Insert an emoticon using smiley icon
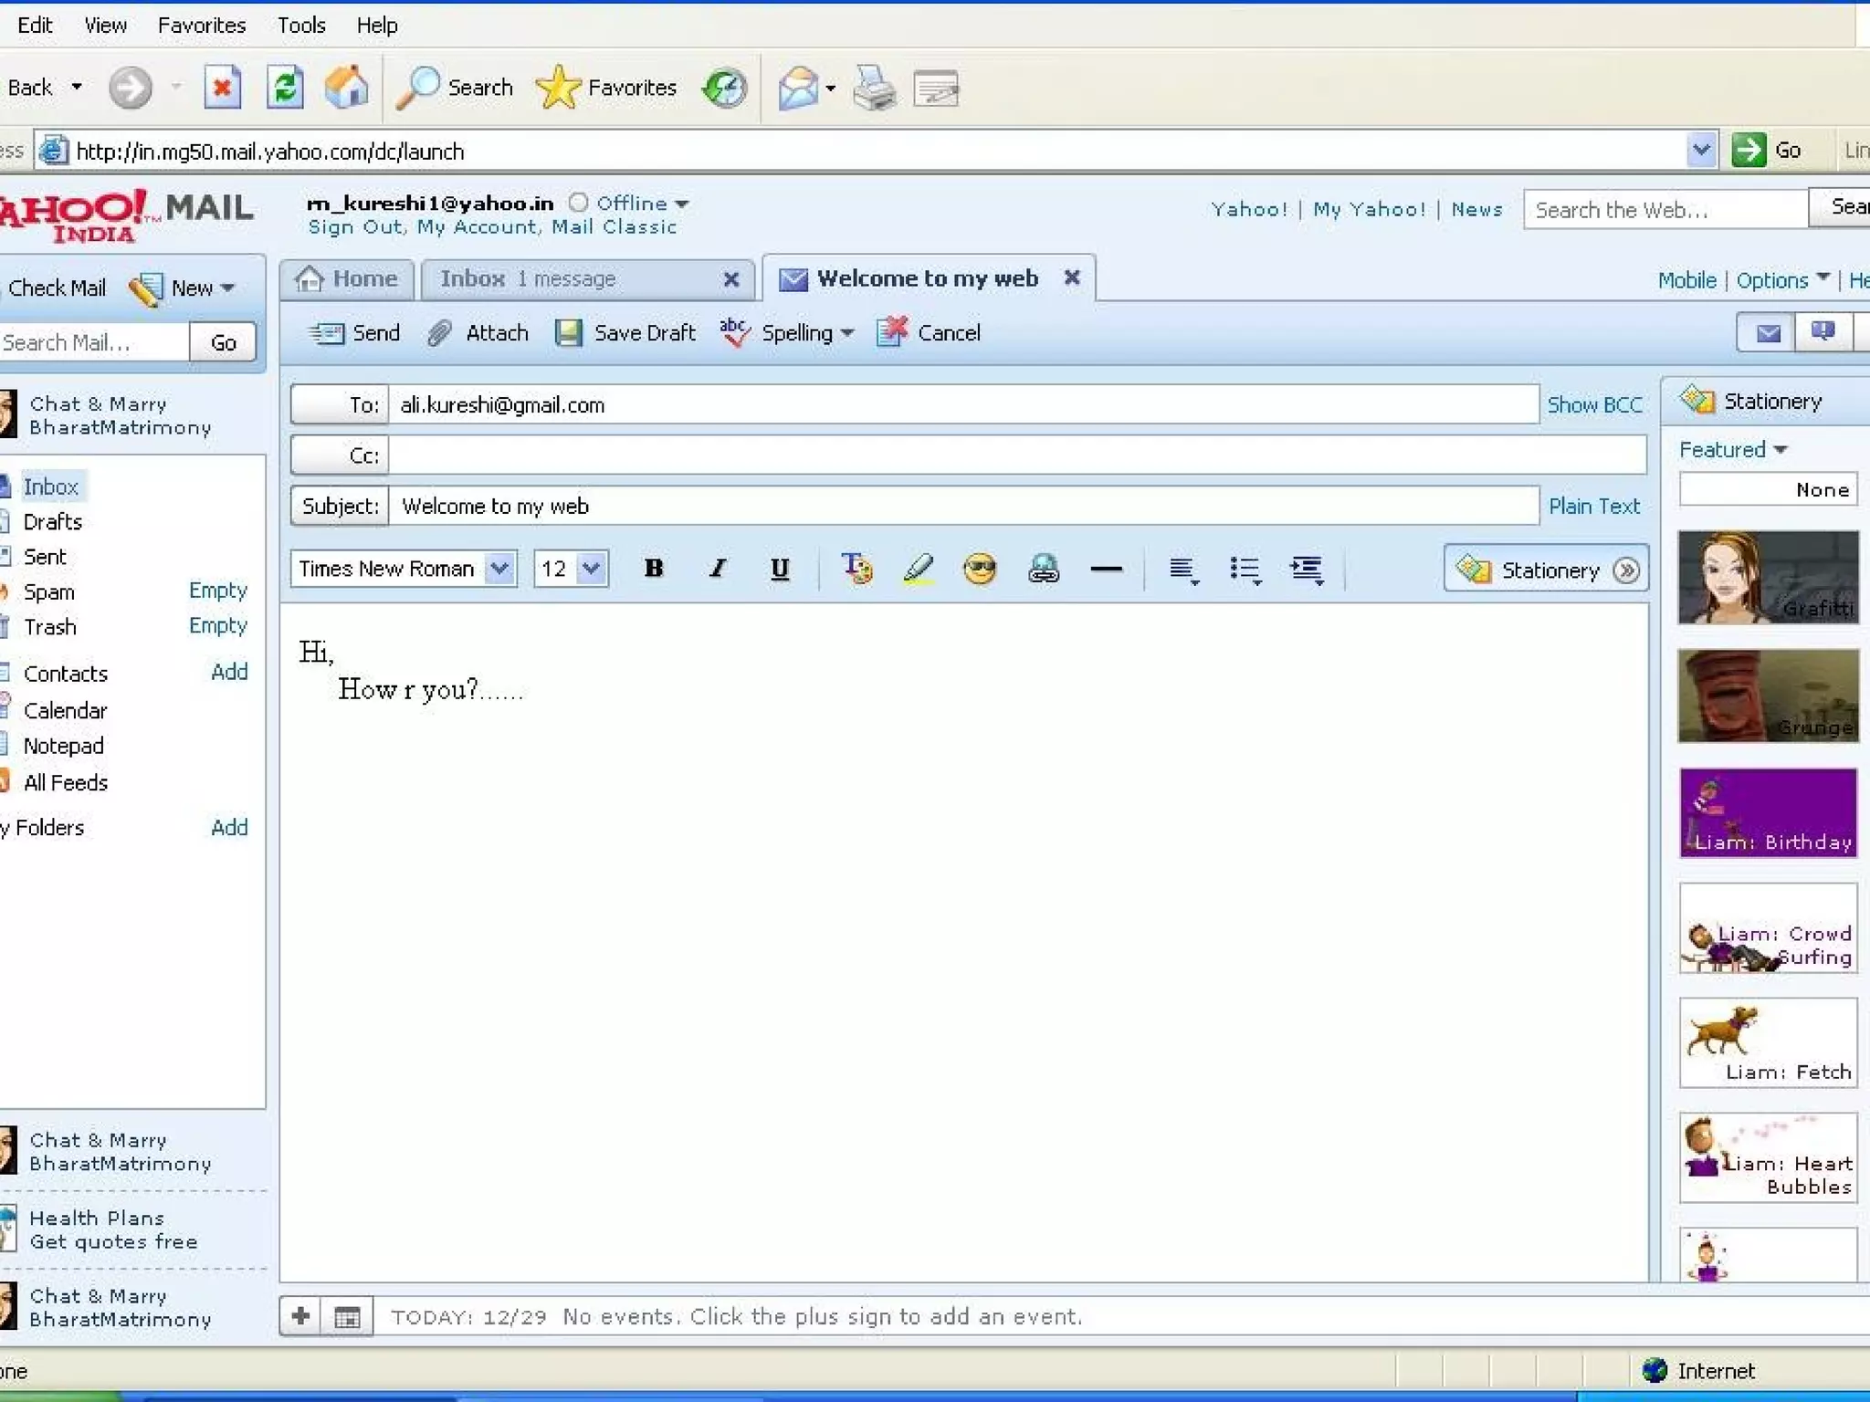Image resolution: width=1870 pixels, height=1402 pixels. tap(980, 569)
